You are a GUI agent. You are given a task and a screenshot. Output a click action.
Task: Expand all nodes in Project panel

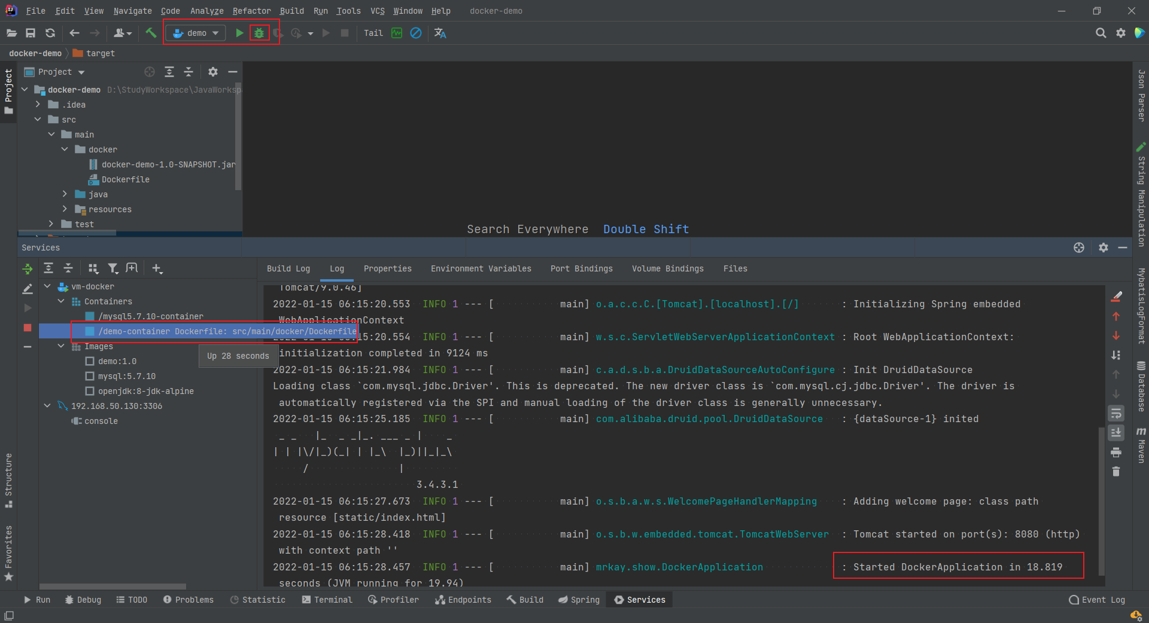(x=169, y=72)
